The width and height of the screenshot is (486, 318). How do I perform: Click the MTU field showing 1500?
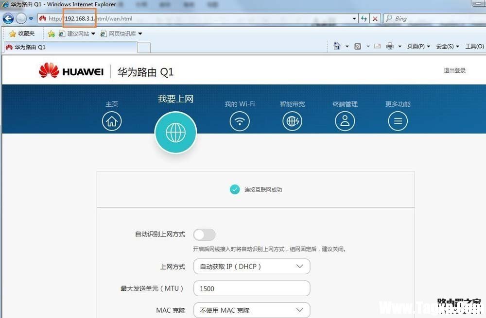coord(252,288)
